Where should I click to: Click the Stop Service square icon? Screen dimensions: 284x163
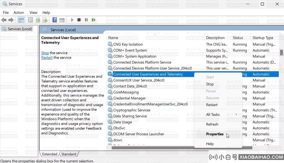[79, 20]
